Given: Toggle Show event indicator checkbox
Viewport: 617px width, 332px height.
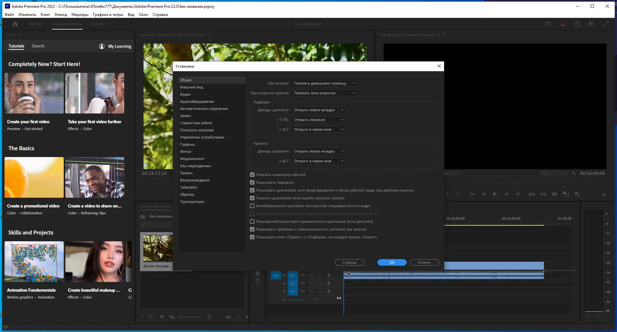Looking at the screenshot, I should 252,175.
